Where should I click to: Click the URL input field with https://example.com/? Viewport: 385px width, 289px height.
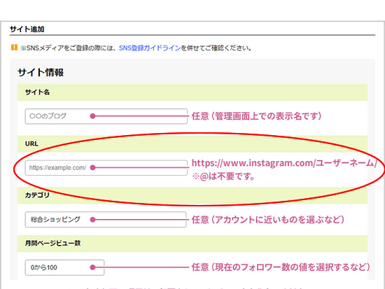pyautogui.click(x=106, y=168)
